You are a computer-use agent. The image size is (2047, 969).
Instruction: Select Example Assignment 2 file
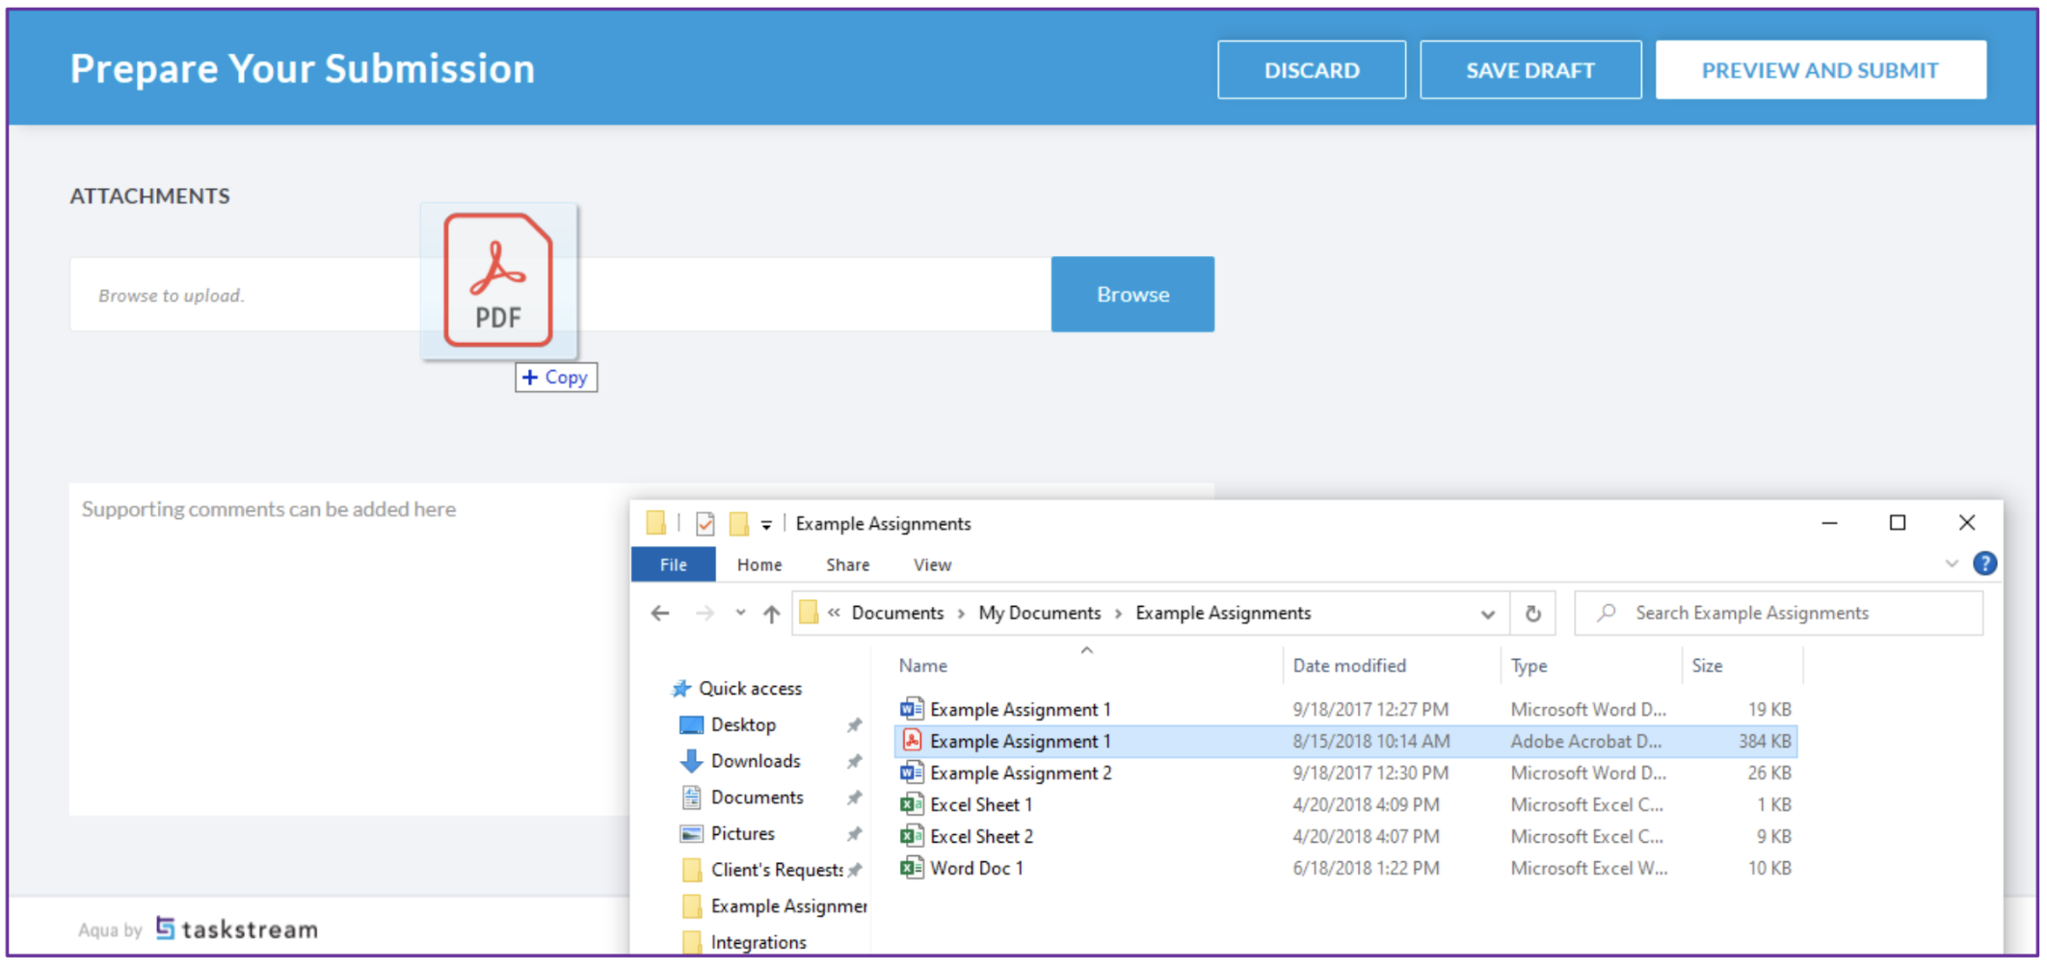[1345, 773]
